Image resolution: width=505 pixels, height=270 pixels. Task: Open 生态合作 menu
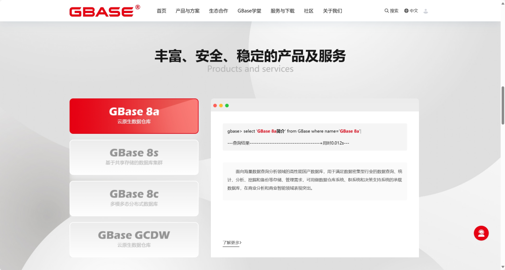(218, 11)
